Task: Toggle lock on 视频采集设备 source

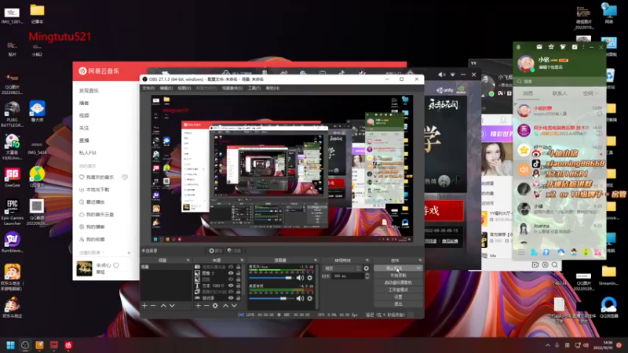Action: [x=239, y=267]
